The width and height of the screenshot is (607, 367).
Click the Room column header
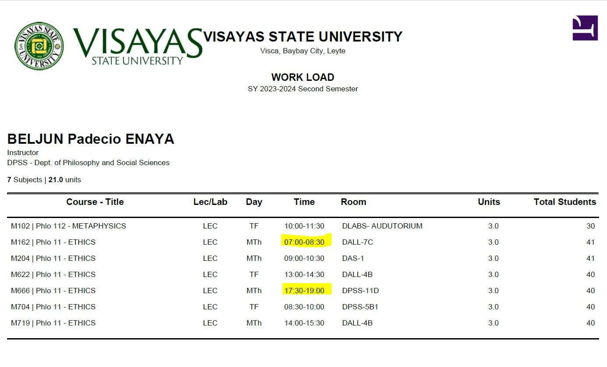click(353, 202)
